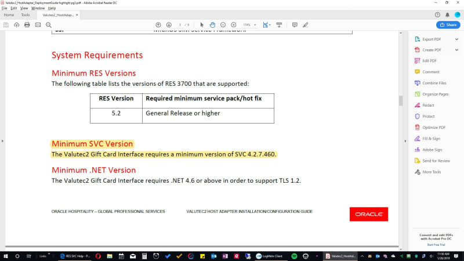Send file by email envelope icon
This screenshot has height=261, width=464.
pos(38,25)
